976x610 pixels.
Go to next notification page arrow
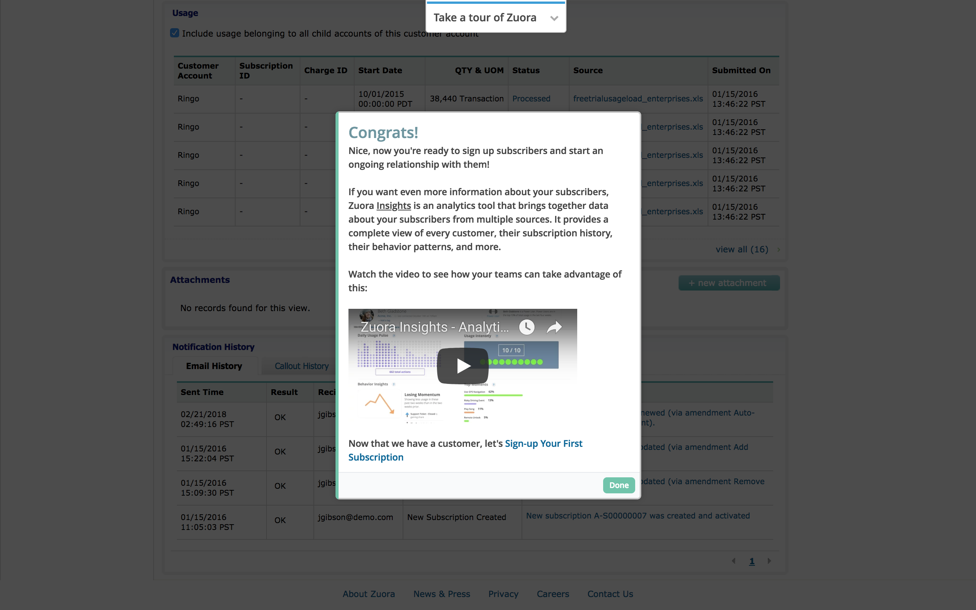[x=769, y=561]
